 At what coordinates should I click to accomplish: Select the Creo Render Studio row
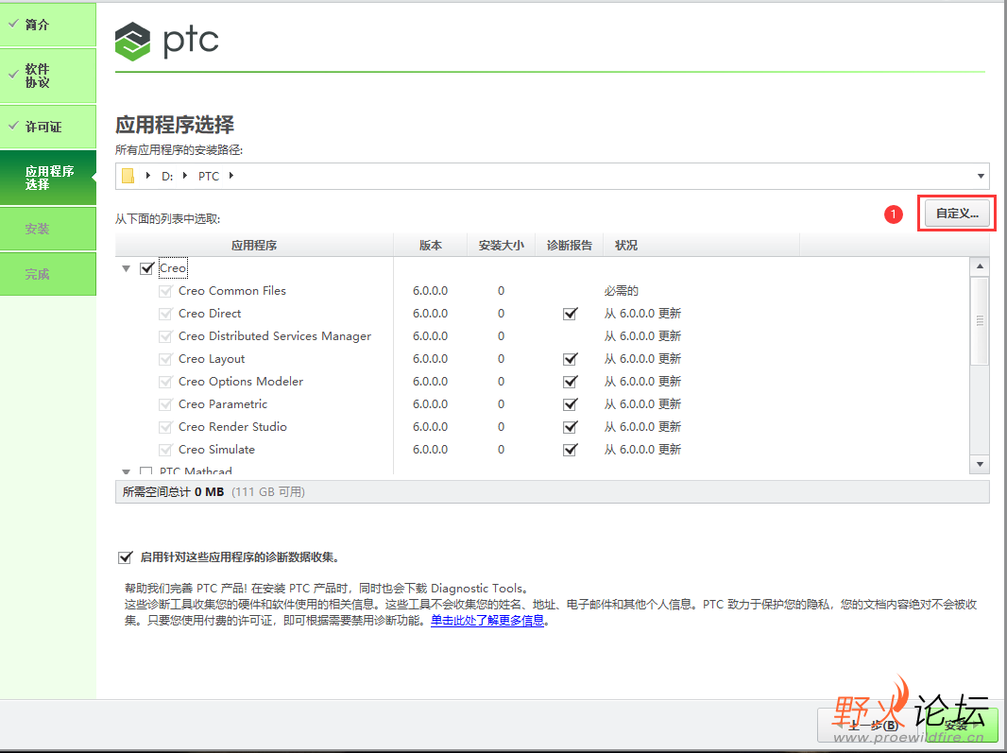click(x=542, y=427)
